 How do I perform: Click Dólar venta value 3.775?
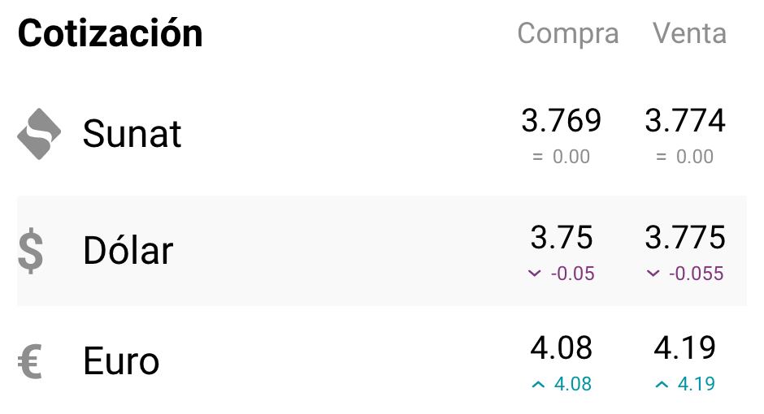685,238
